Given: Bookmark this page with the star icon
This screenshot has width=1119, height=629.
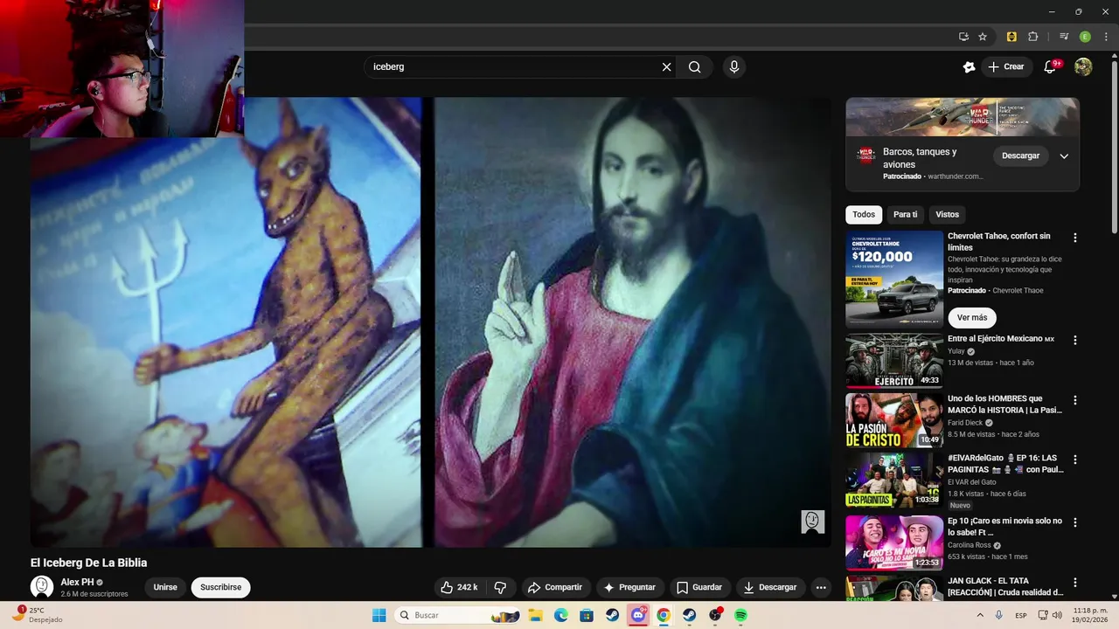Looking at the screenshot, I should pos(983,37).
